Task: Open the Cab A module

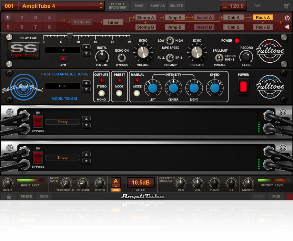Action: coord(233,18)
